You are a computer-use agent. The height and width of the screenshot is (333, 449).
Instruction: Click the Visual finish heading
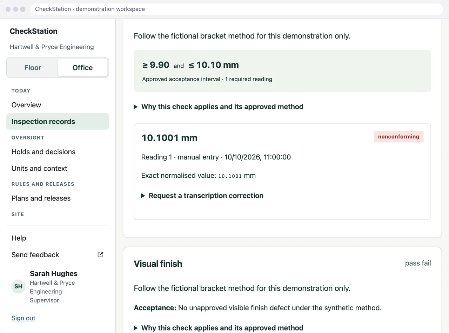click(158, 264)
